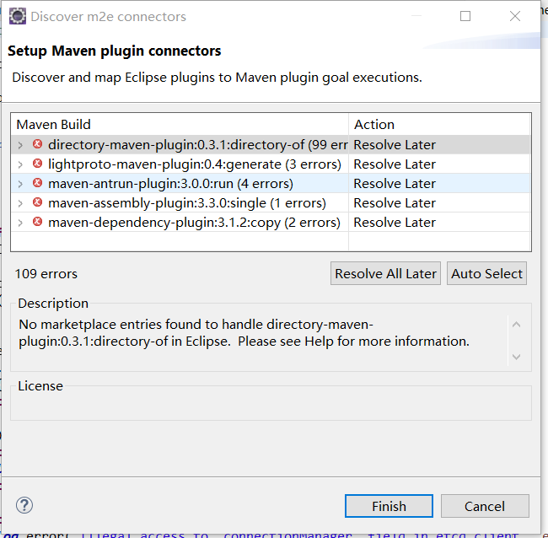
Task: Click the Description message text
Action: tap(244, 333)
